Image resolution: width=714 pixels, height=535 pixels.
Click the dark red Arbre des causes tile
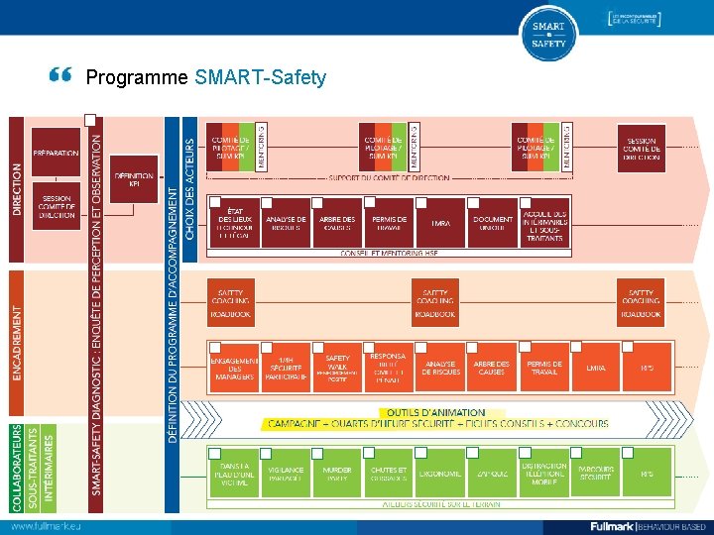tap(337, 223)
